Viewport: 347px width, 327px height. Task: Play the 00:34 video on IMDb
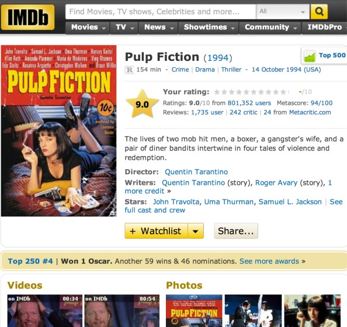(x=45, y=311)
